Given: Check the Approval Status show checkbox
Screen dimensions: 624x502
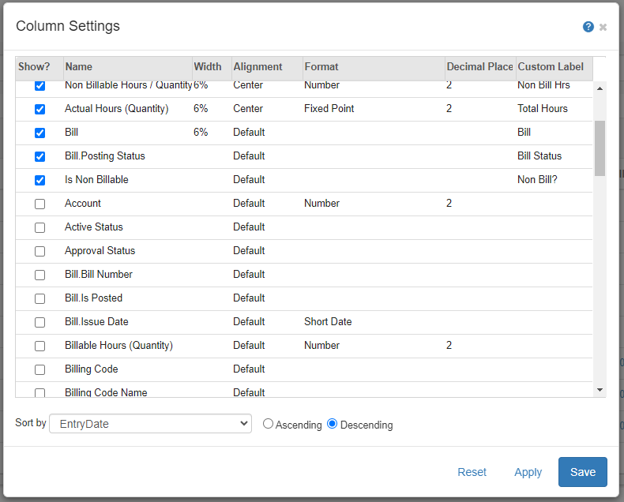Looking at the screenshot, I should 39,252.
